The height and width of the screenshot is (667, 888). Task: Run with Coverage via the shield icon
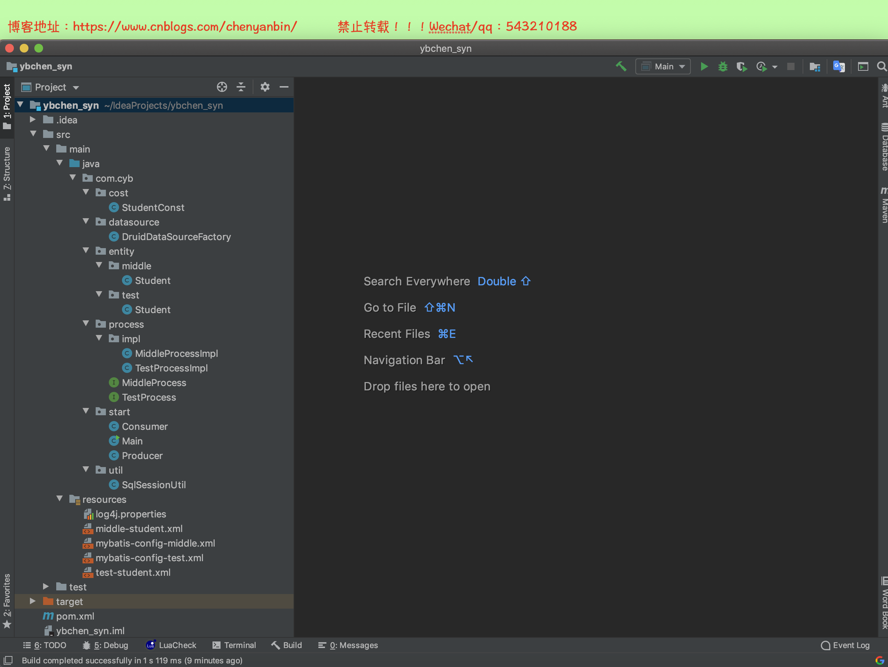(x=742, y=66)
